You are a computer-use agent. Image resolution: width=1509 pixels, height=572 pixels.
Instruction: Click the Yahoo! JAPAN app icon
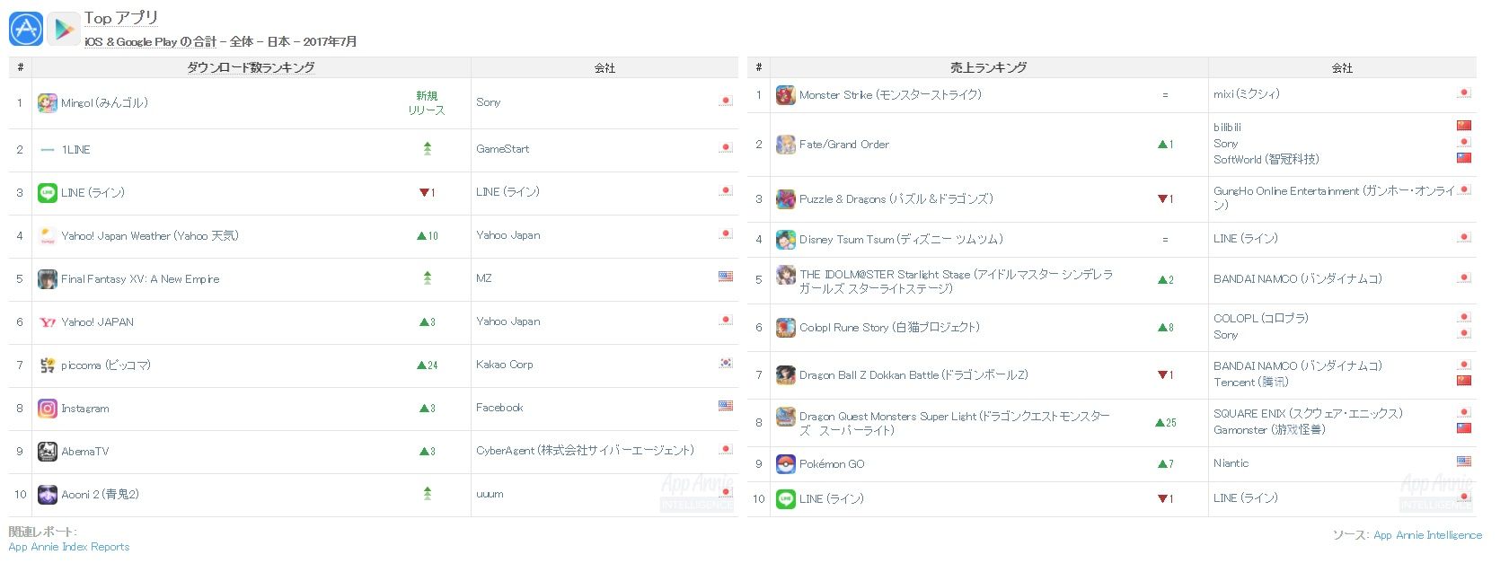click(48, 322)
